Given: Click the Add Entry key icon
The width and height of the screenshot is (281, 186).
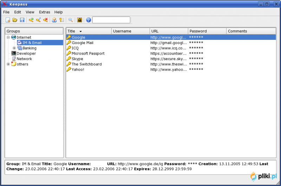Looking at the screenshot, I should [x=31, y=20].
